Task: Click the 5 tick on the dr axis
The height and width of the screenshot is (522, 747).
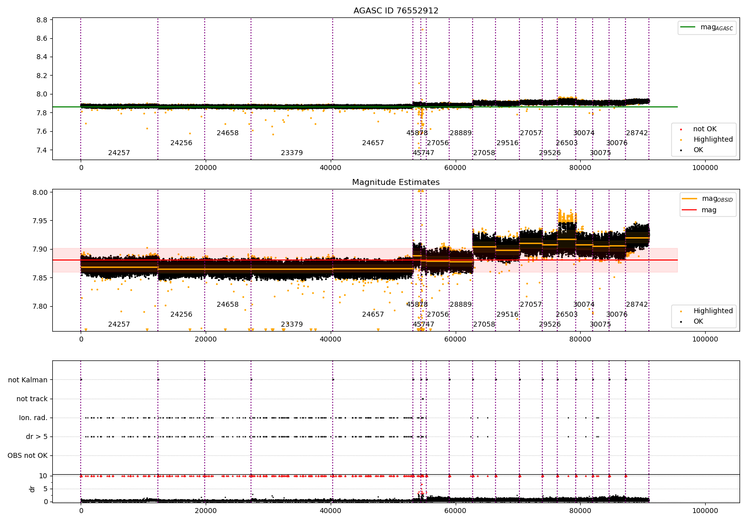Action: pyautogui.click(x=46, y=489)
